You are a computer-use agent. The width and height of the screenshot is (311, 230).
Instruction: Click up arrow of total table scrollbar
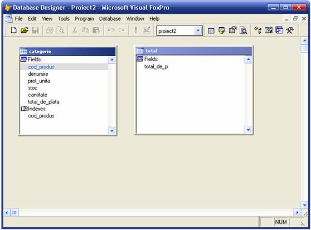point(249,59)
